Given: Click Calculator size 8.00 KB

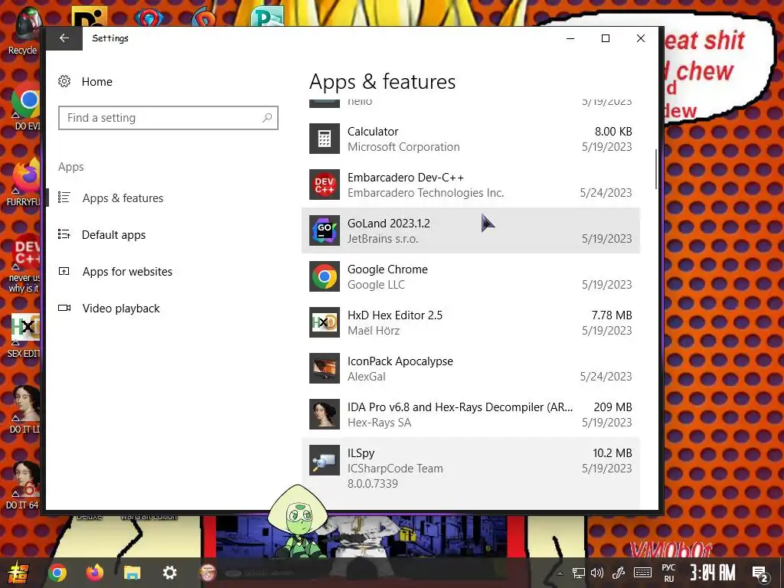Looking at the screenshot, I should point(613,132).
